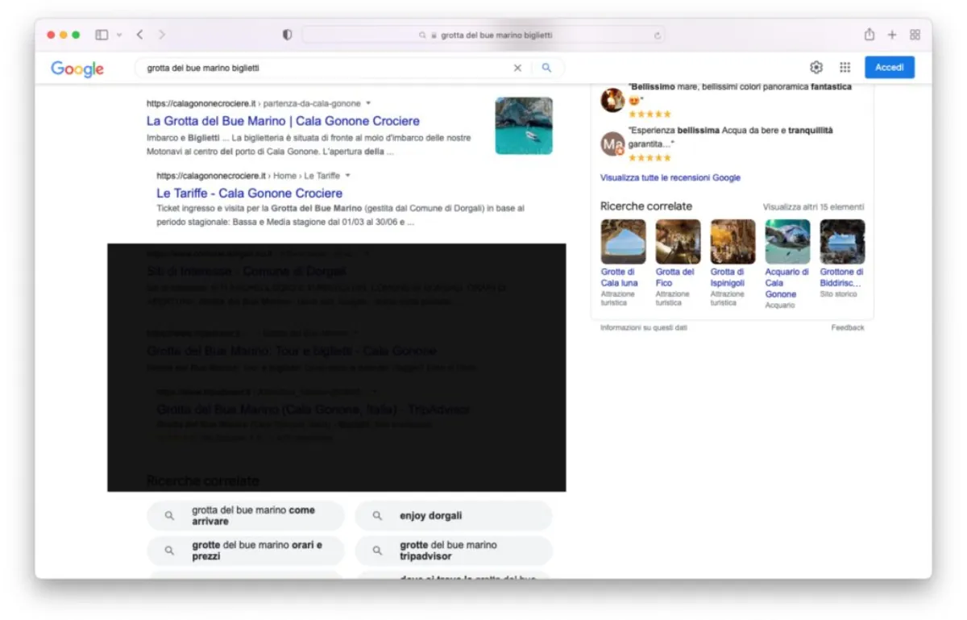
Task: Open the privacy shield report icon
Action: [287, 35]
